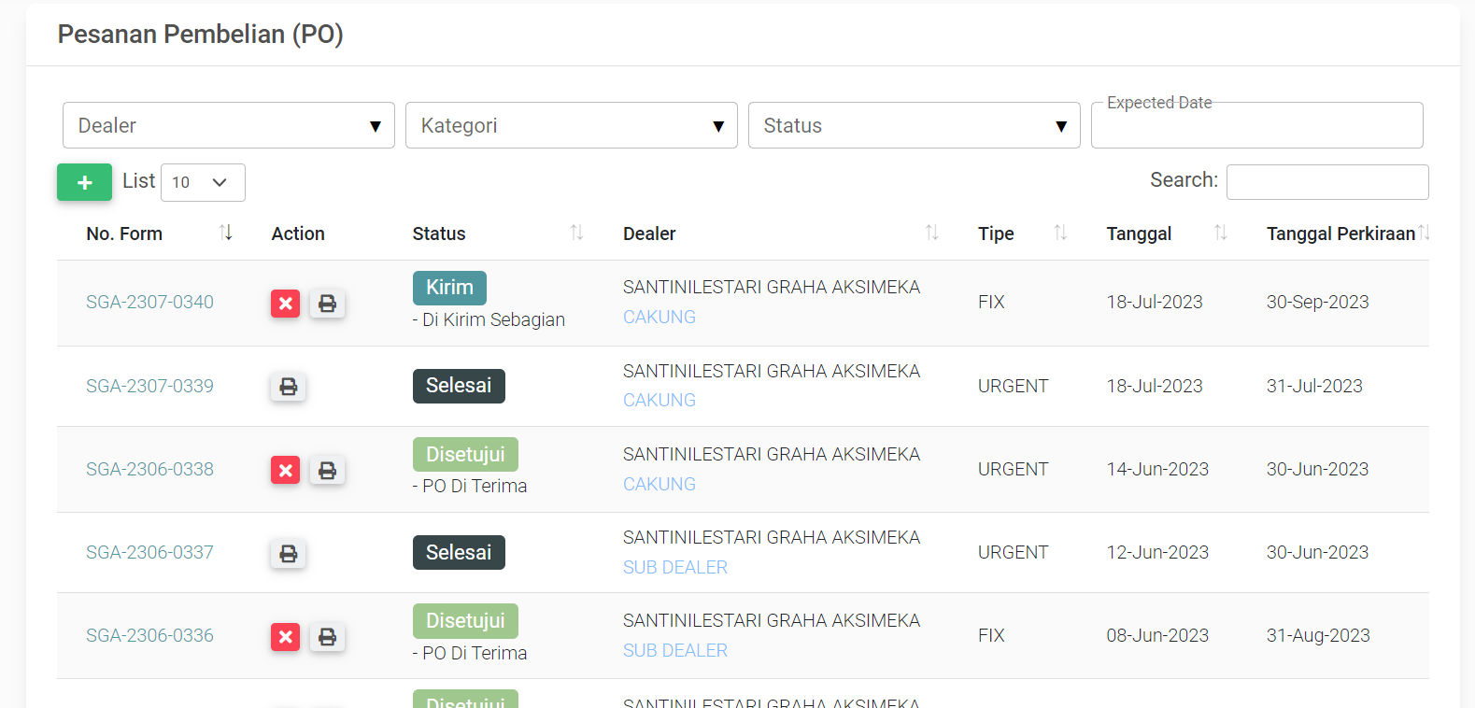The width and height of the screenshot is (1475, 708).
Task: Print order SGA-2307-0340
Action: click(x=327, y=304)
